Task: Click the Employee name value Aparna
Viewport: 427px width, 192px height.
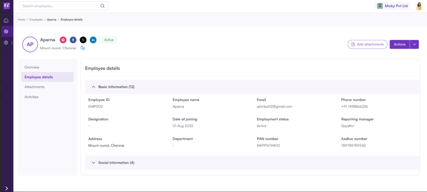Action: (x=178, y=106)
